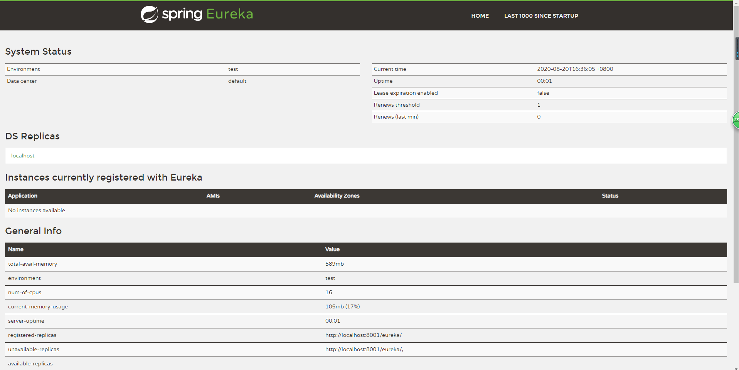Click the 589mb memory value
This screenshot has height=370, width=739.
(x=335, y=264)
